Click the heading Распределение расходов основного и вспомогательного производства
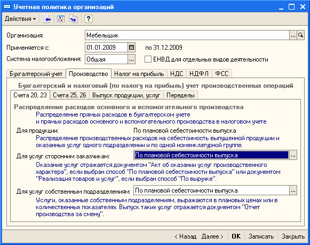310x245 pixels. click(x=129, y=107)
